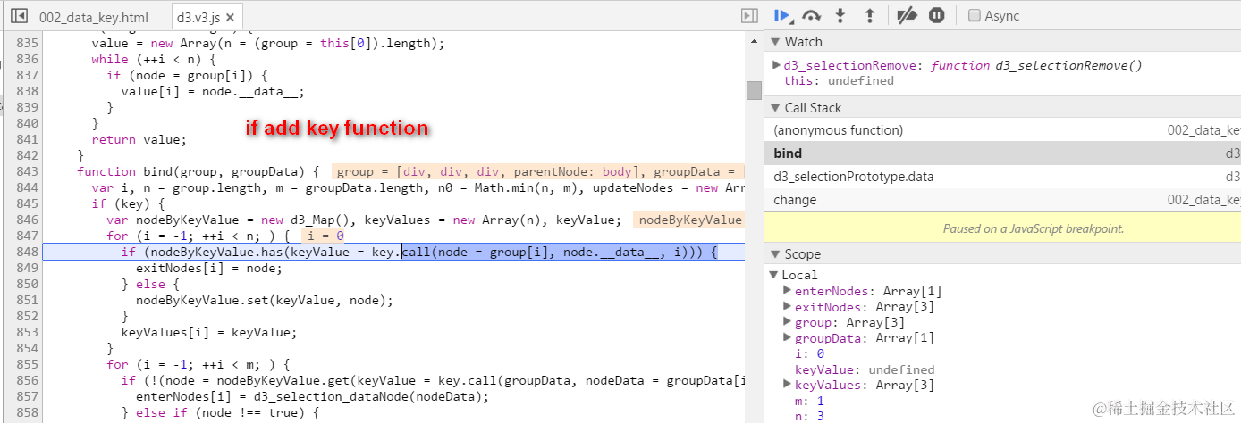
Task: Expand keyValues: Array[3] variable
Action: click(787, 386)
